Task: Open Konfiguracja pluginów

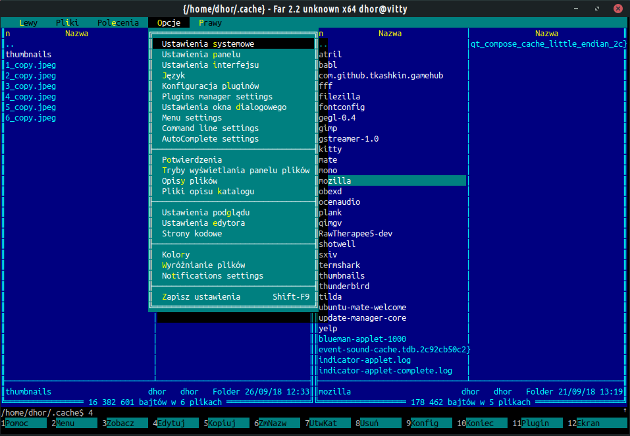Action: (x=233, y=86)
